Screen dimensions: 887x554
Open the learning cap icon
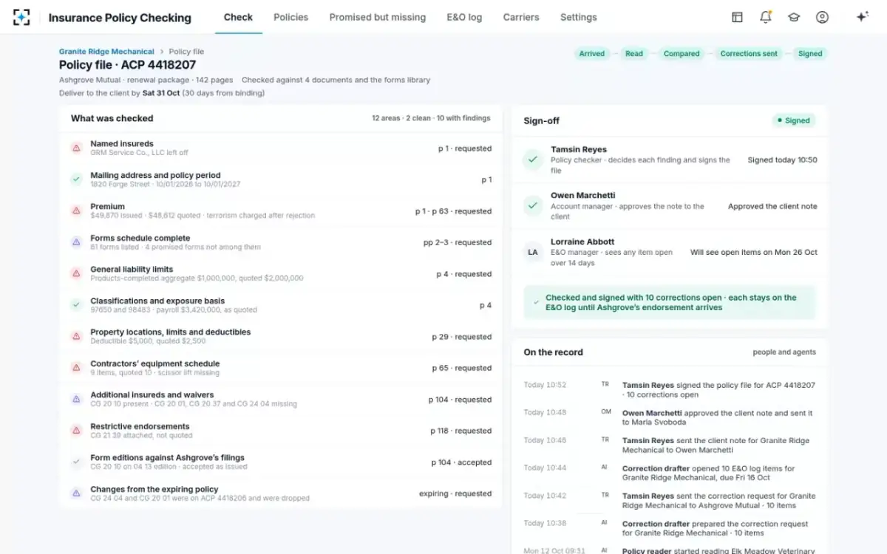click(794, 17)
